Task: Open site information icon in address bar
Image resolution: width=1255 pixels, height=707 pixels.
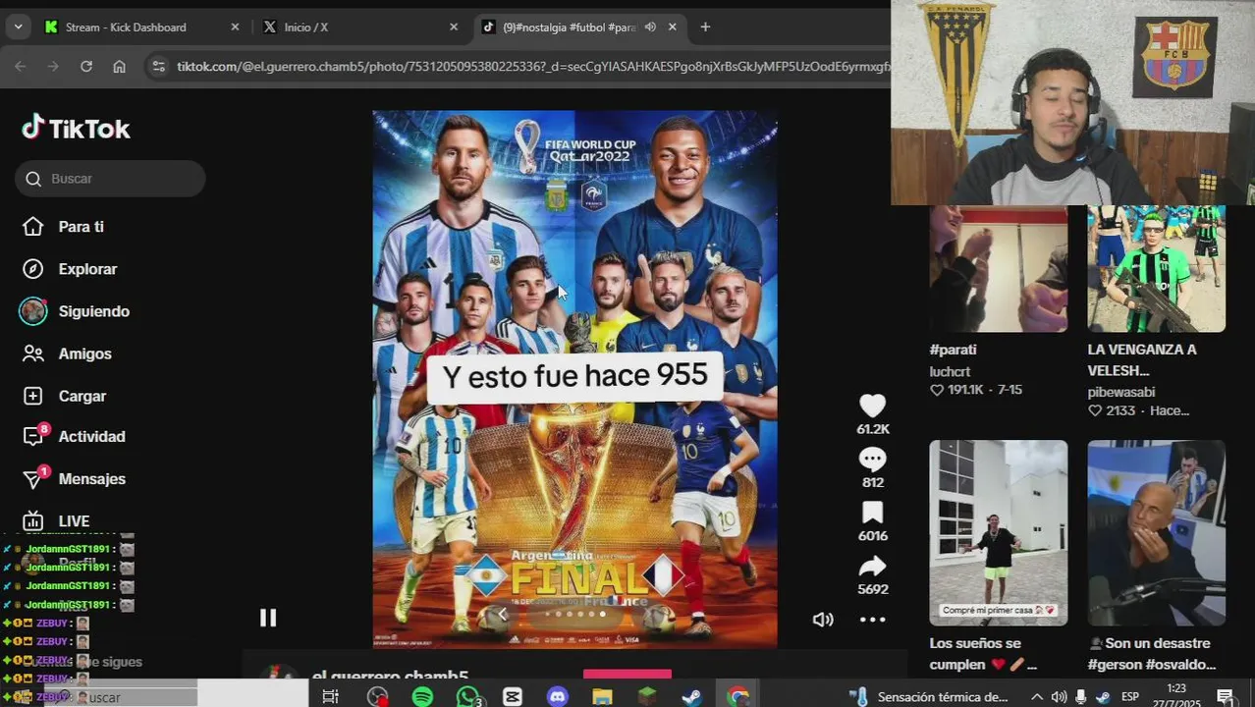Action: coord(158,67)
